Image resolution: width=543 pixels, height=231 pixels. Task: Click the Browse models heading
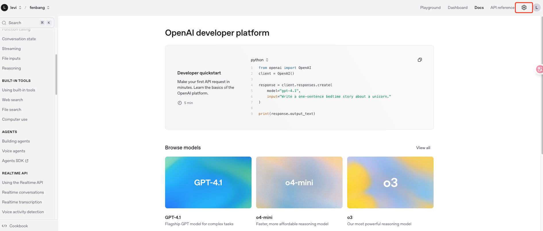(183, 148)
